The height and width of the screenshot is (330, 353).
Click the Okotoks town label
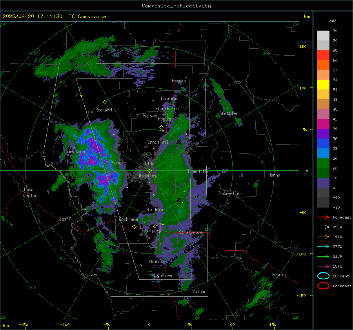pos(157,262)
